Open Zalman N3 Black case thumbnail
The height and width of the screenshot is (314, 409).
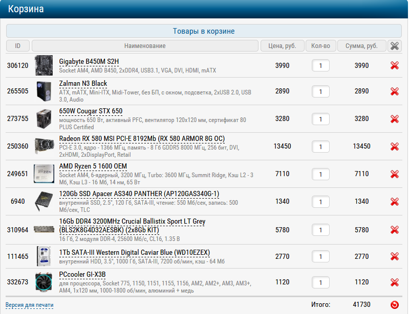(x=44, y=91)
